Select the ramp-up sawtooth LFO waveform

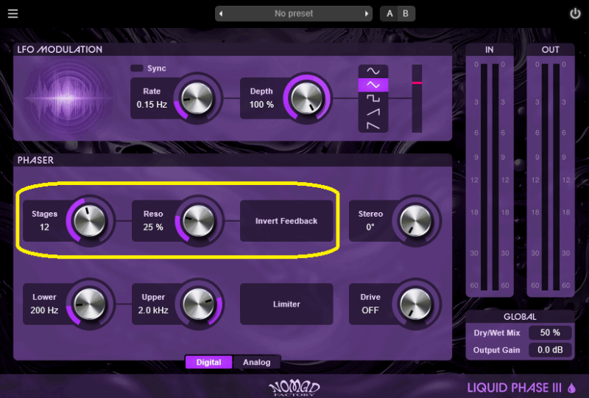[373, 112]
